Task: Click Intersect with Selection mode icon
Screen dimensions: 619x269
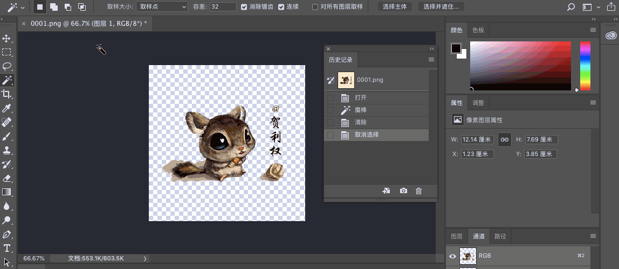Action: [82, 6]
